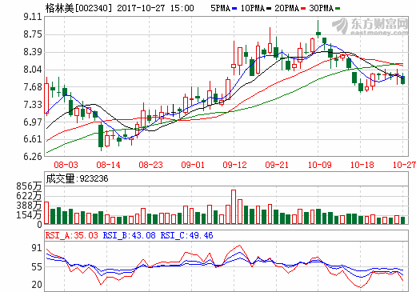Screen dimensions: 416x292
Task: Click the black 10PMA legend swatch
Action: 269,9
